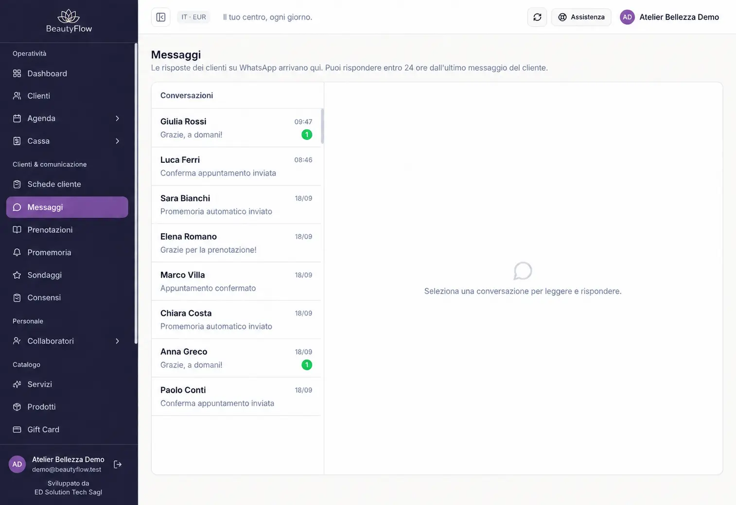Image resolution: width=736 pixels, height=505 pixels.
Task: Click the logout icon beside demo@beautyflow.test
Action: [118, 464]
